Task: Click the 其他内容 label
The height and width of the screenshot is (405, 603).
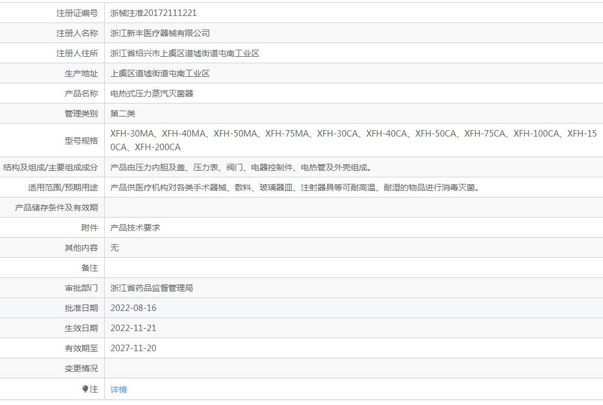Action: (x=81, y=248)
